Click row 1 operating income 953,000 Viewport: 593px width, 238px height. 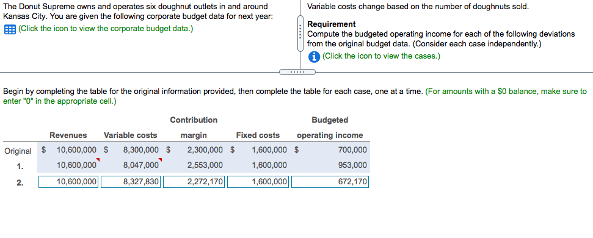[x=352, y=165]
